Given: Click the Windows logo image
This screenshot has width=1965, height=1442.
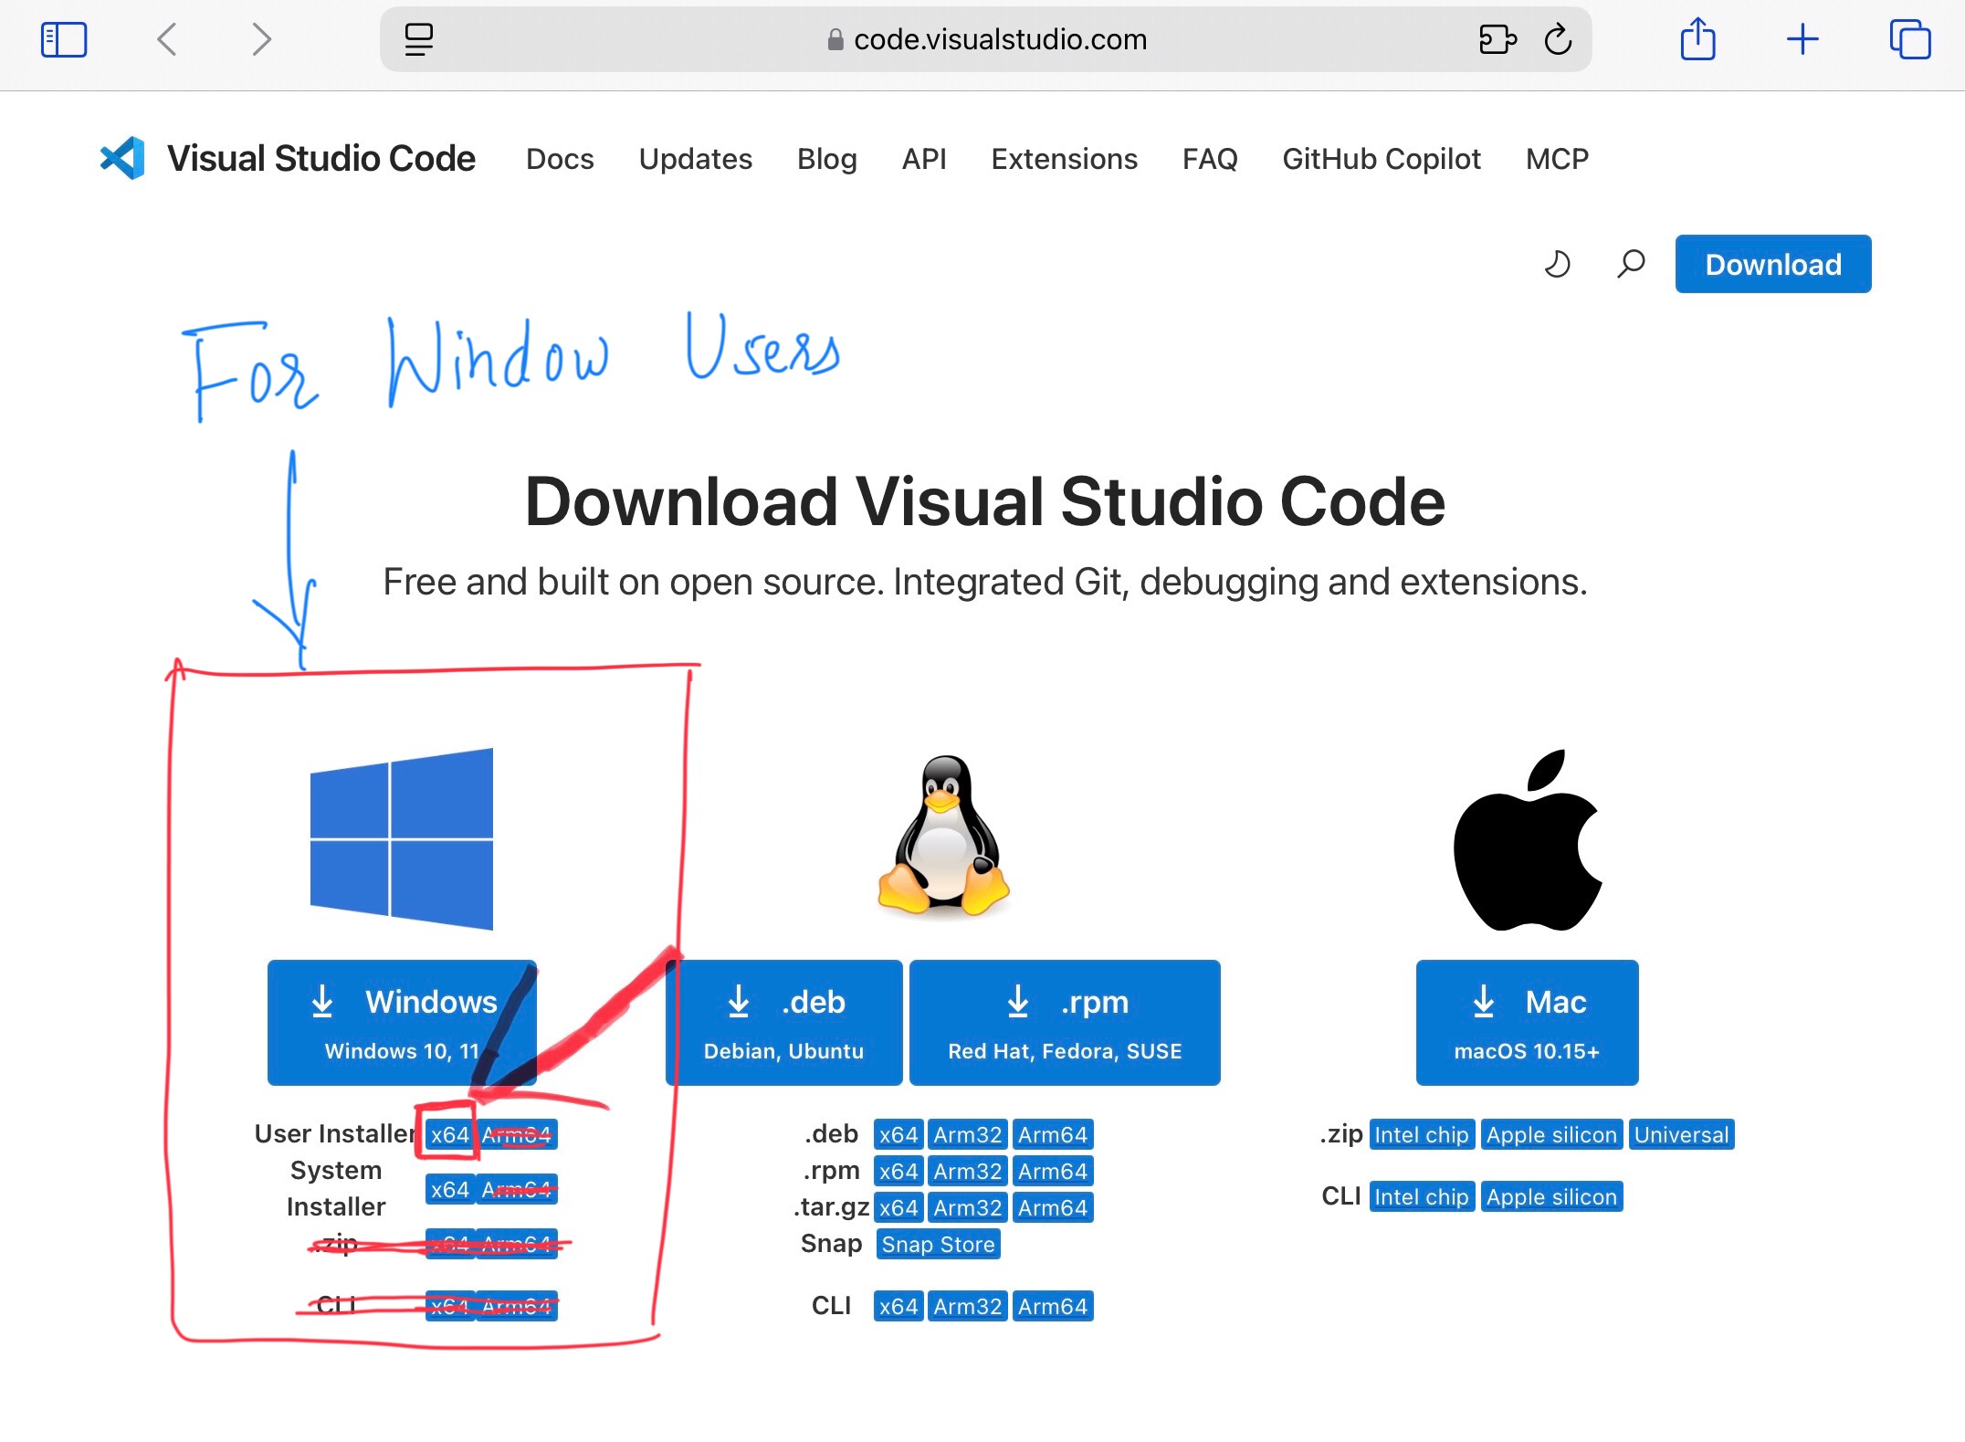Looking at the screenshot, I should (x=402, y=838).
